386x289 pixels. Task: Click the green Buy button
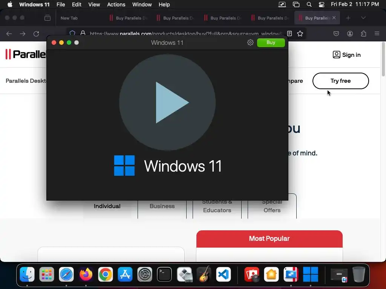(271, 43)
